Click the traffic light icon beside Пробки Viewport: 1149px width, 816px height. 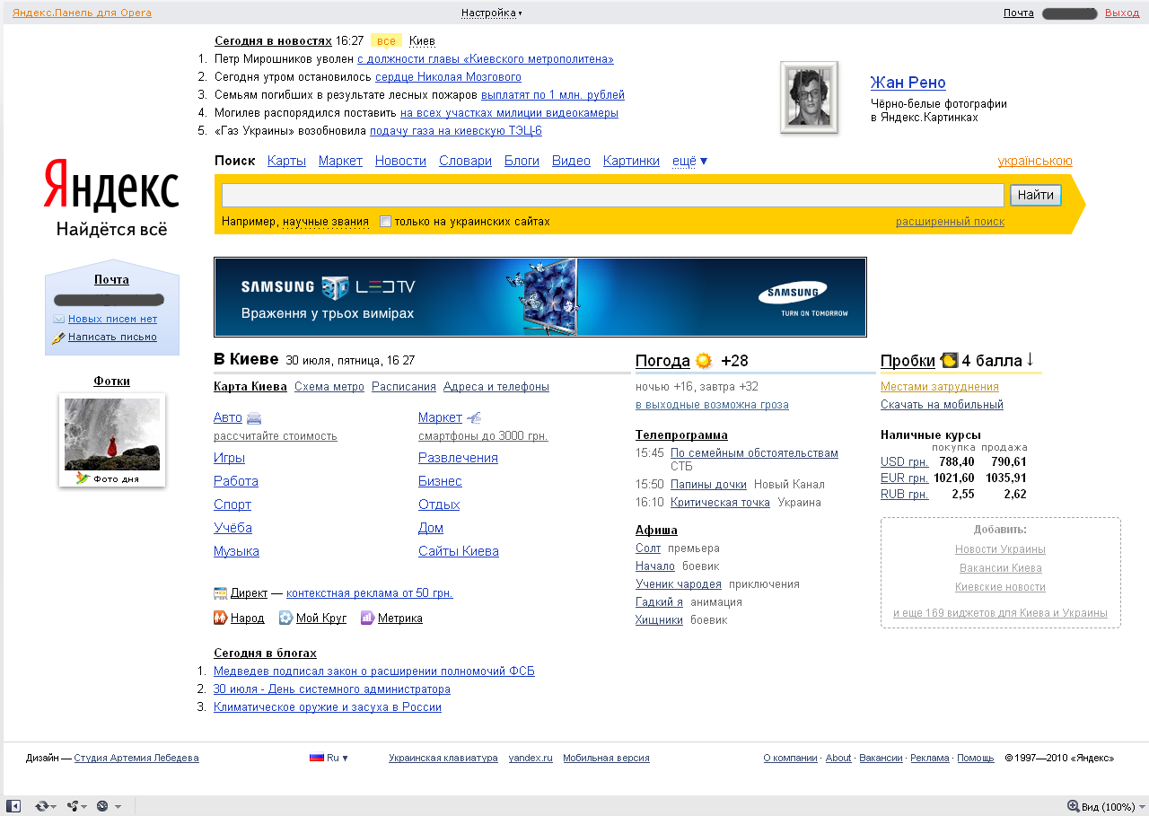[x=949, y=361]
